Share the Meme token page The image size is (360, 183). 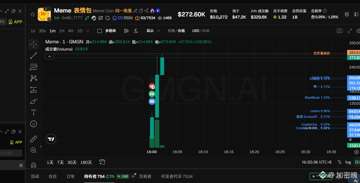pyautogui.click(x=146, y=11)
